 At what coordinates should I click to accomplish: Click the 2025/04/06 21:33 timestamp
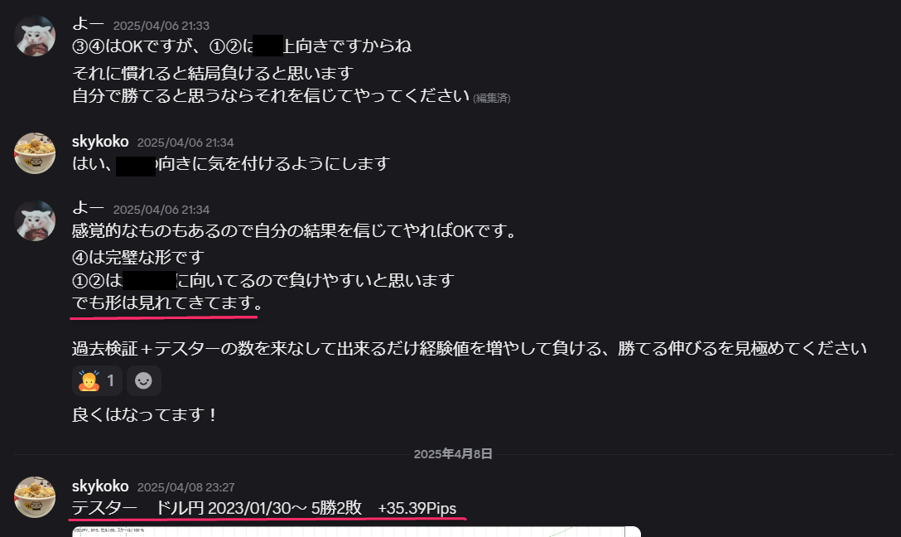pyautogui.click(x=161, y=26)
